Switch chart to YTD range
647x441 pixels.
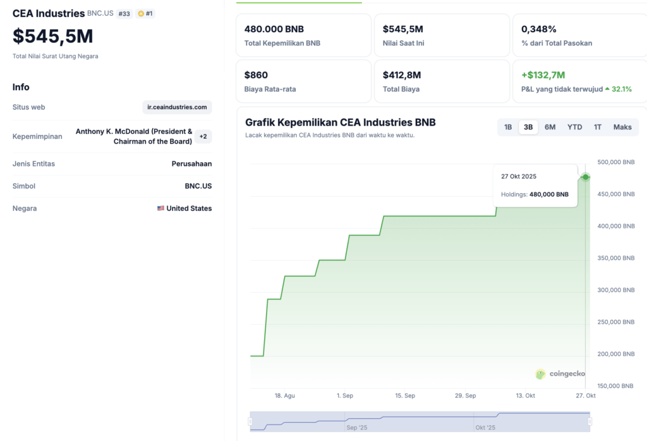pyautogui.click(x=574, y=127)
